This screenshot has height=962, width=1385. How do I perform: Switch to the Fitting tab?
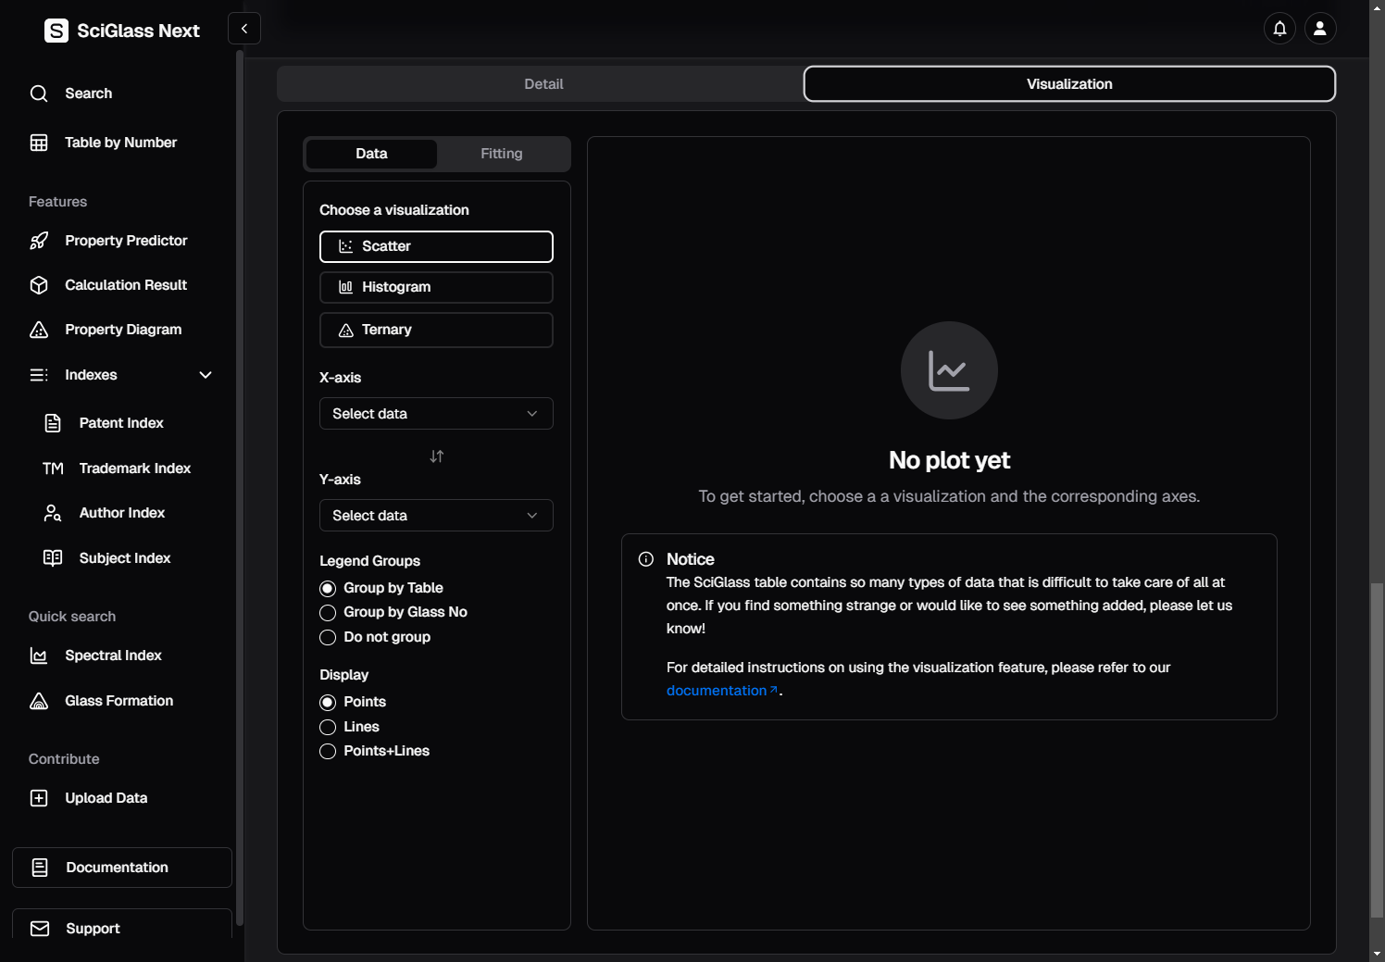point(501,154)
